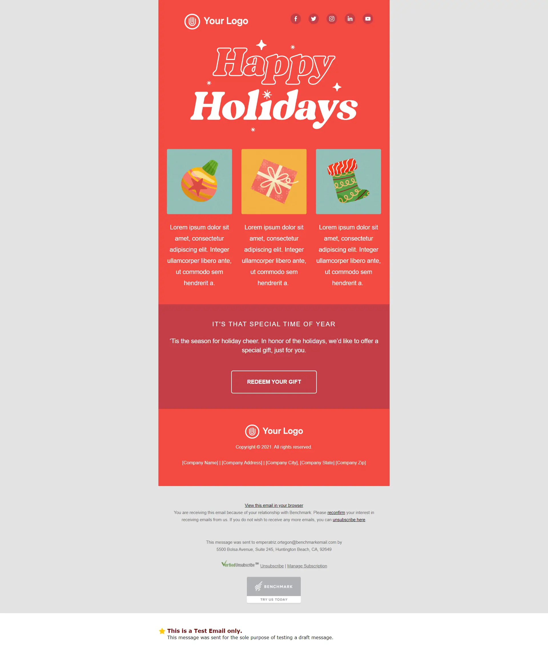Click the YouTube social media icon
Viewport: 548px width, 654px height.
(368, 19)
